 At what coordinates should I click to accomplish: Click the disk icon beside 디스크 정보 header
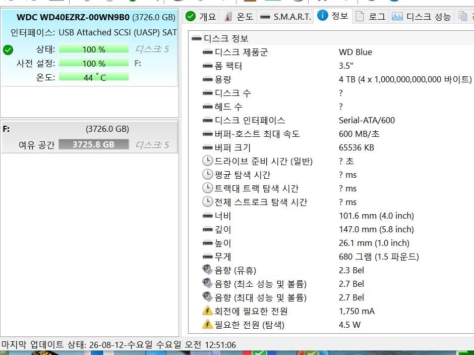click(x=197, y=38)
